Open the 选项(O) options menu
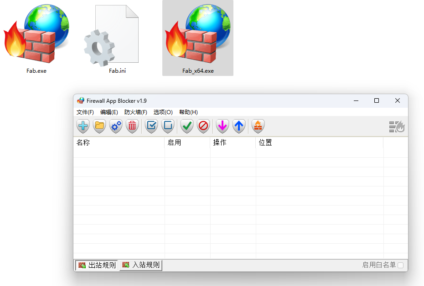Viewport: 424px width, 286px height. click(x=162, y=112)
